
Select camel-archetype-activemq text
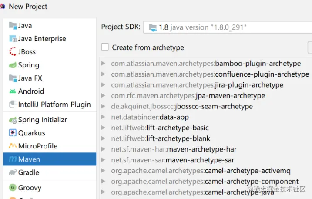[248, 171]
